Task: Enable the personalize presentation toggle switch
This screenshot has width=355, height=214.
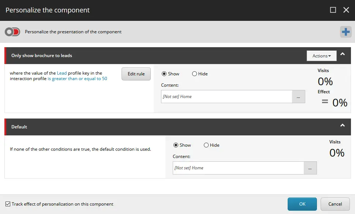Action: pyautogui.click(x=12, y=32)
